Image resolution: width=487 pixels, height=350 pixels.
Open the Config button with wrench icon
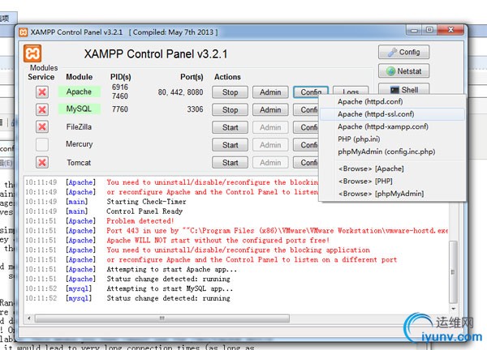pyautogui.click(x=403, y=52)
